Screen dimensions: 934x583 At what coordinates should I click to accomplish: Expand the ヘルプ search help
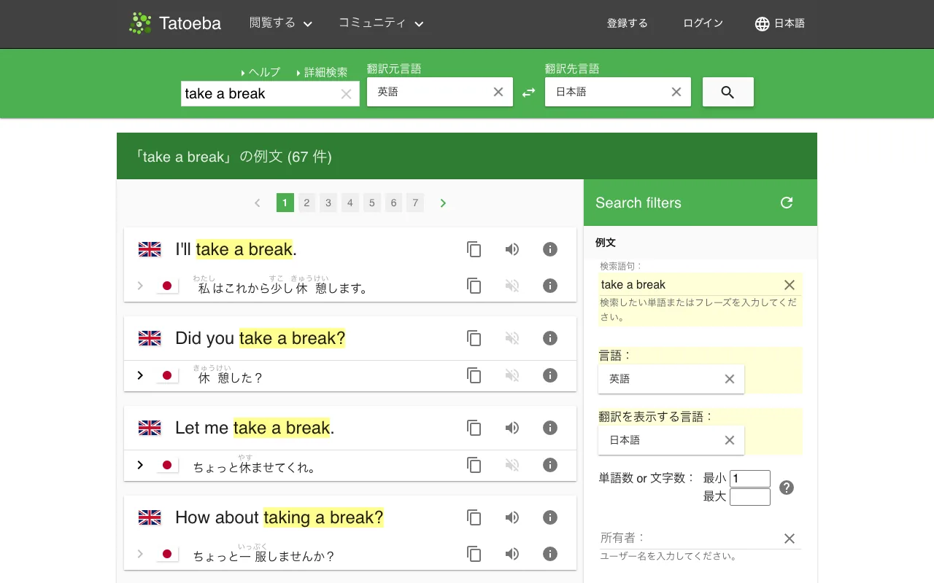coord(260,72)
